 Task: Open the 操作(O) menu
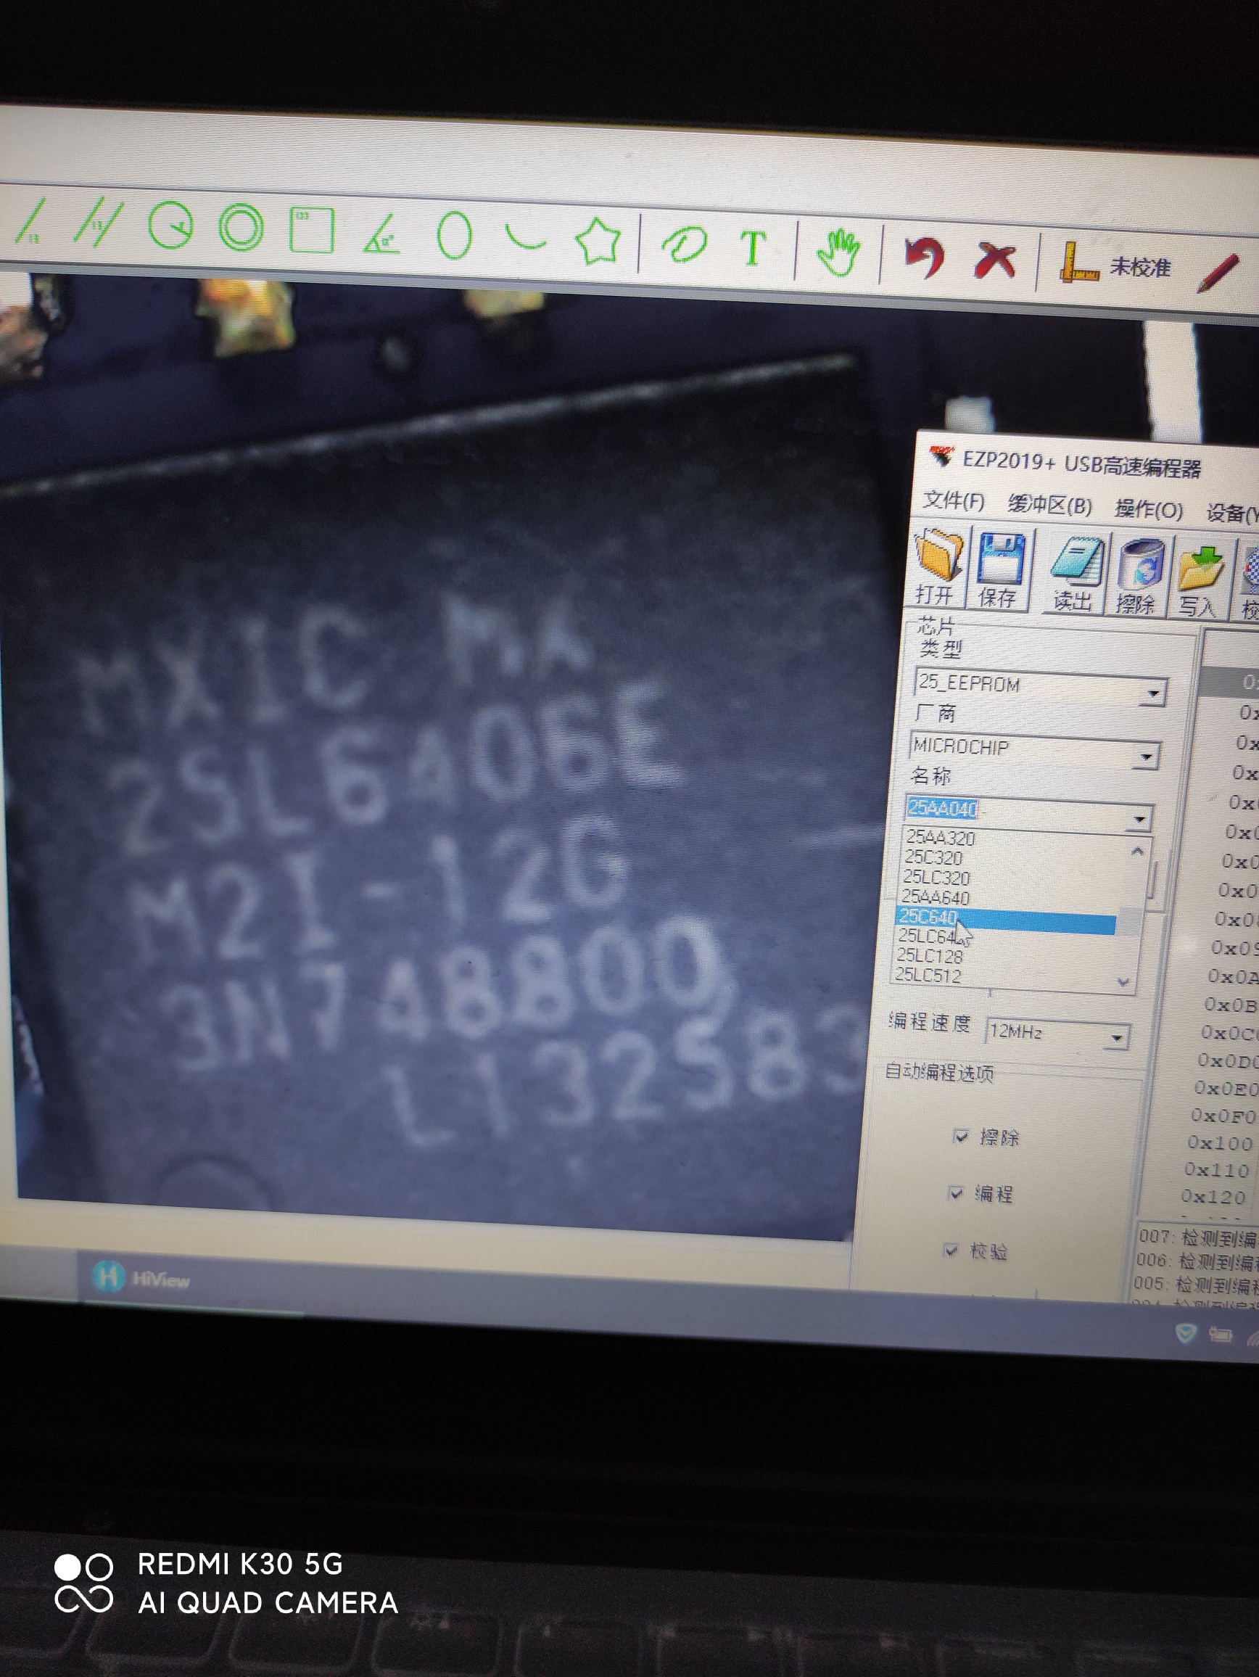1149,509
